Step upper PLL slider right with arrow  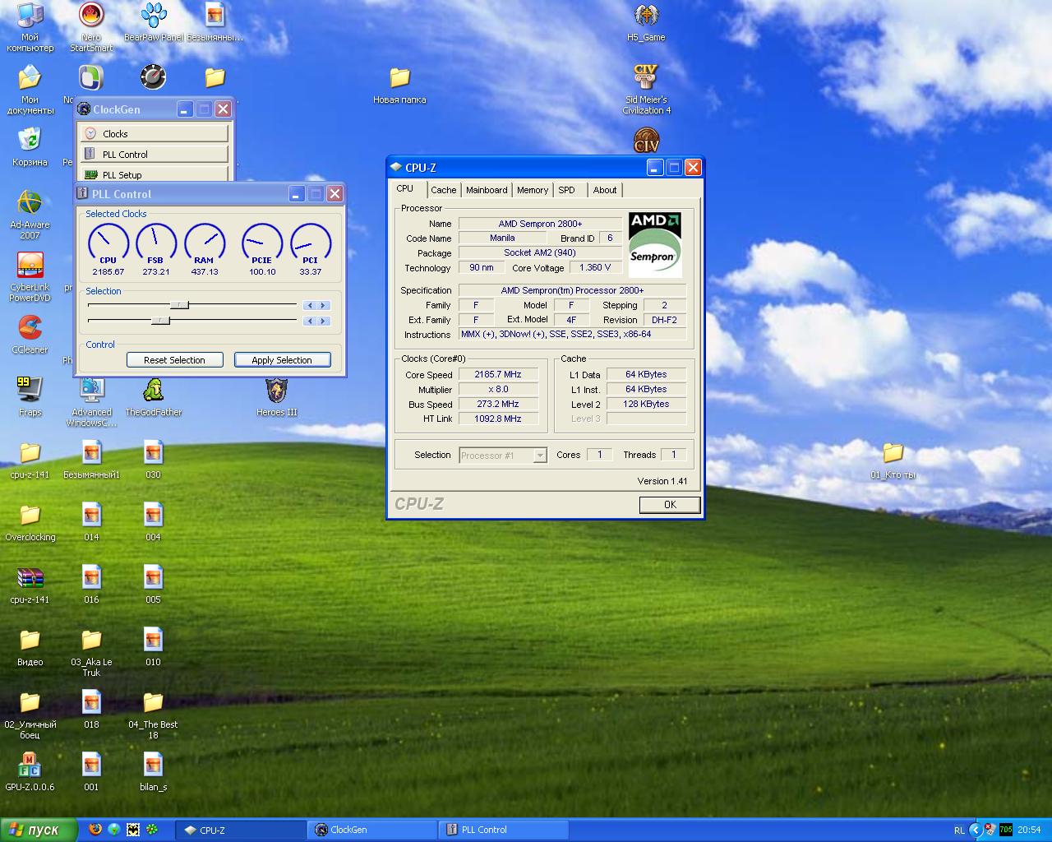click(x=324, y=305)
